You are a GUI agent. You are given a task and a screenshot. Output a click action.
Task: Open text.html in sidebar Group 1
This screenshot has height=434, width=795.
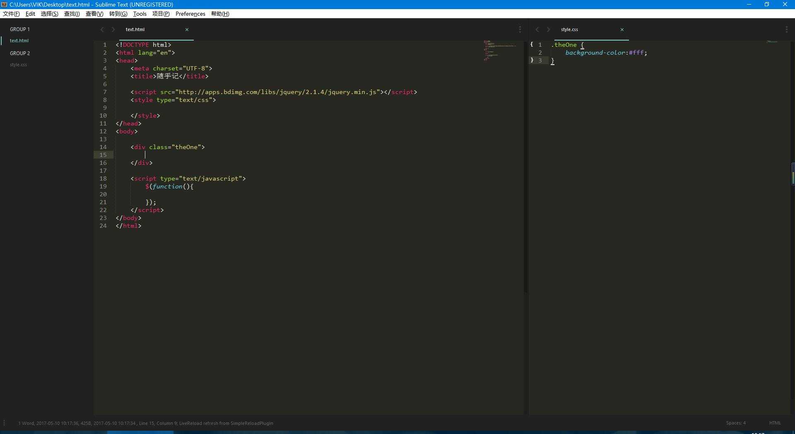pos(19,41)
